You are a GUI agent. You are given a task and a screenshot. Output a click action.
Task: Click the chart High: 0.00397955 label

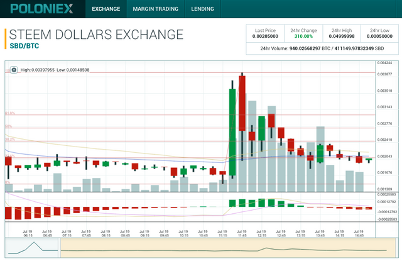point(38,70)
